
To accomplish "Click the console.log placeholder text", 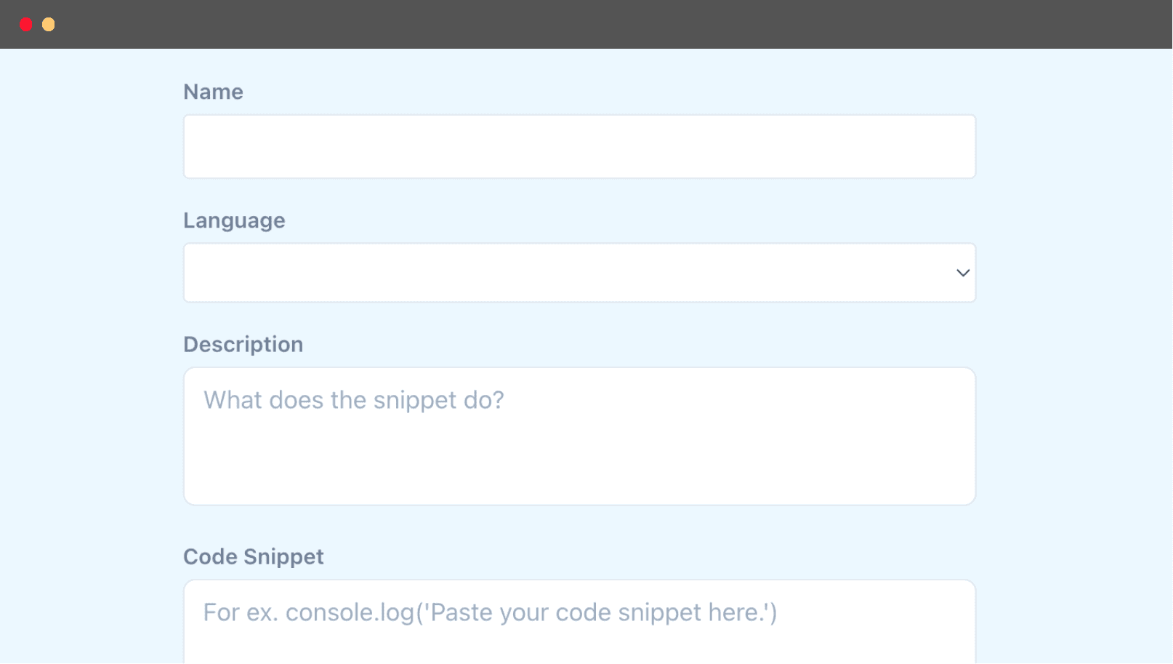I will point(490,612).
